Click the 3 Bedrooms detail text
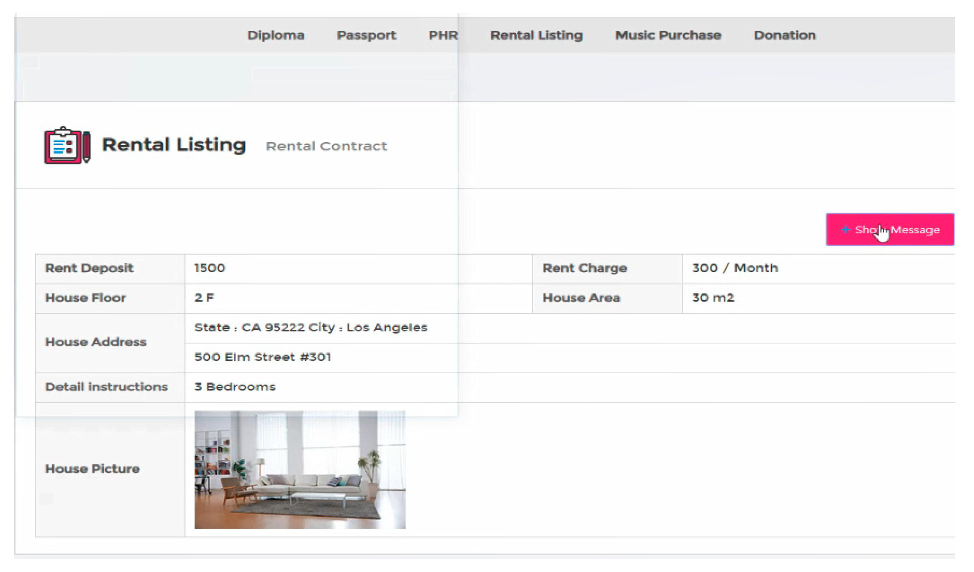 pos(235,387)
